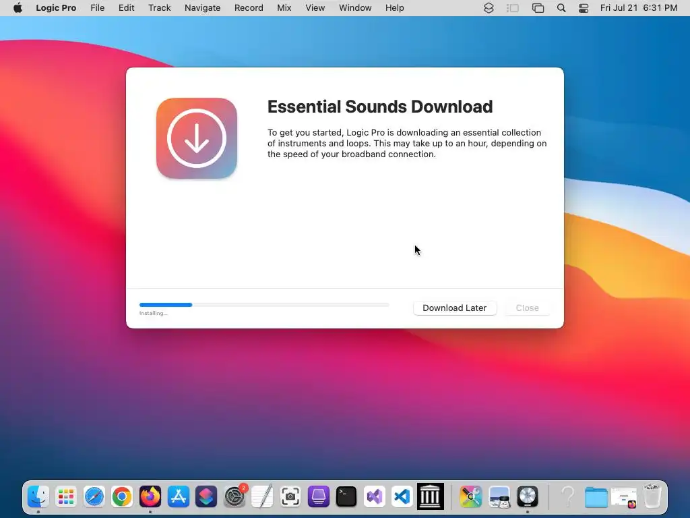
Task: Click the question mark Dock icon
Action: (568, 496)
